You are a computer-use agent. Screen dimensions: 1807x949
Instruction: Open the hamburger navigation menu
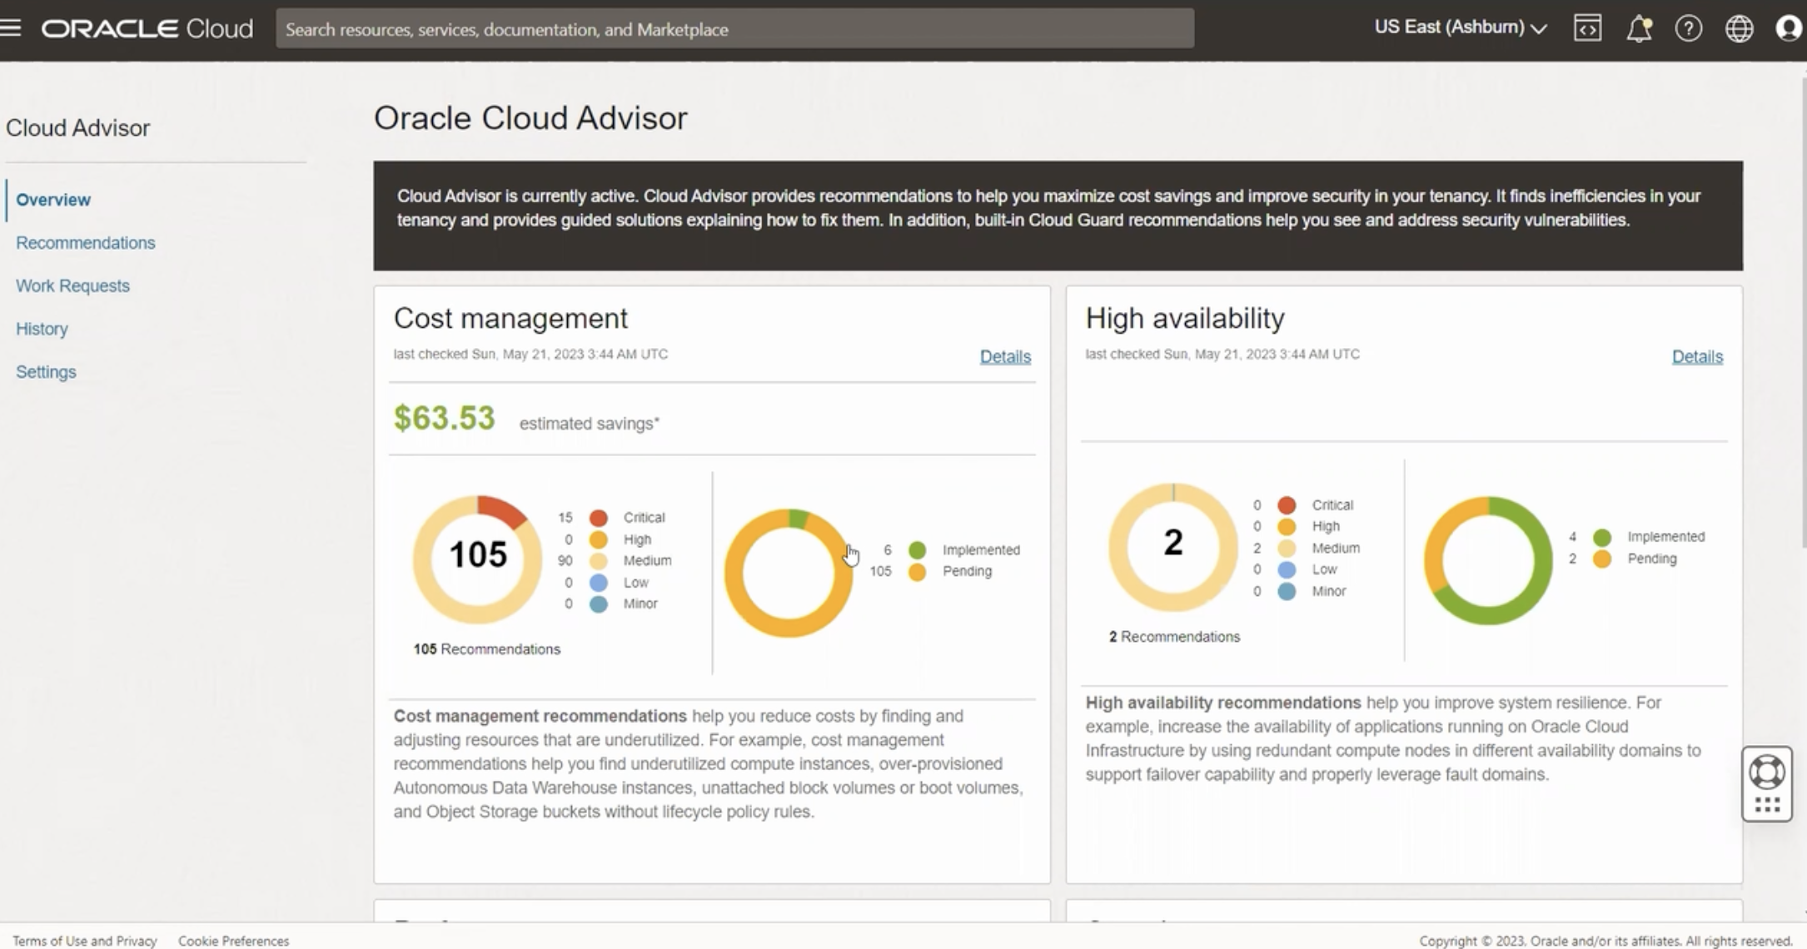tap(11, 28)
